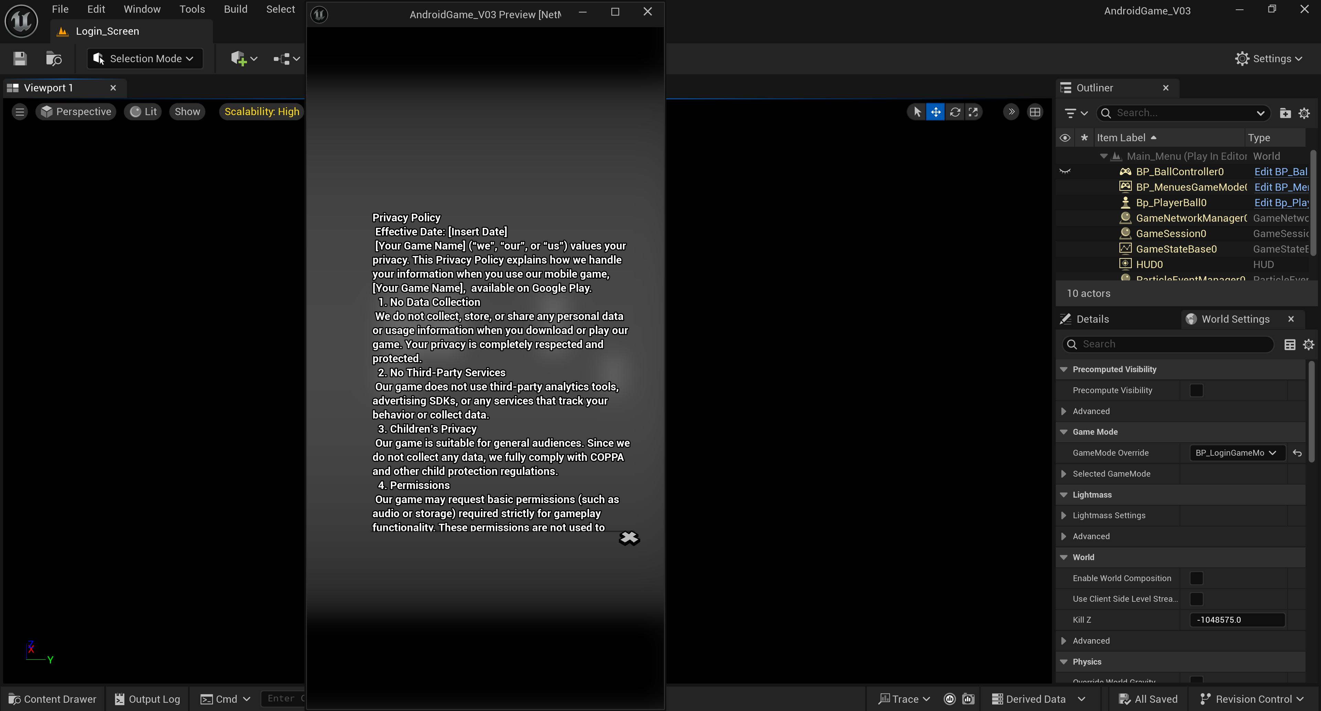
Task: Collapse the Game Mode section
Action: [x=1064, y=432]
